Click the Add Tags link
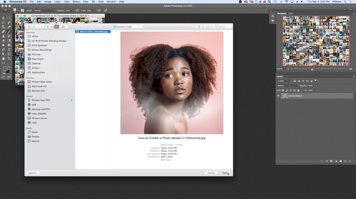The image size is (356, 199). pyautogui.click(x=166, y=160)
